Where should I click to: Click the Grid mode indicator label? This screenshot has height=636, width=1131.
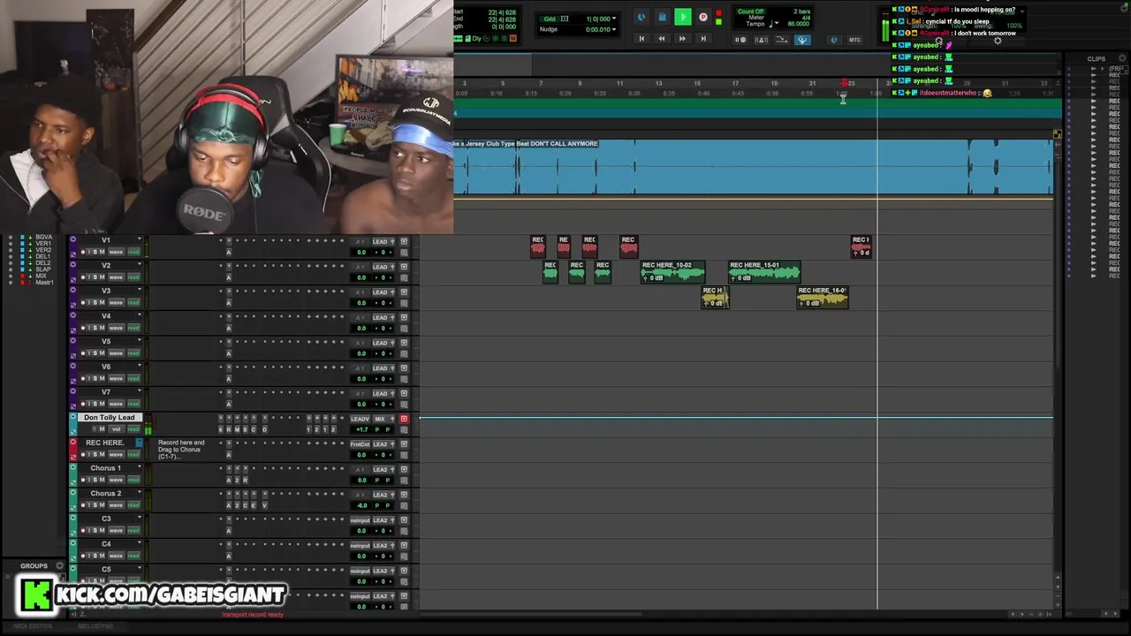click(x=550, y=19)
